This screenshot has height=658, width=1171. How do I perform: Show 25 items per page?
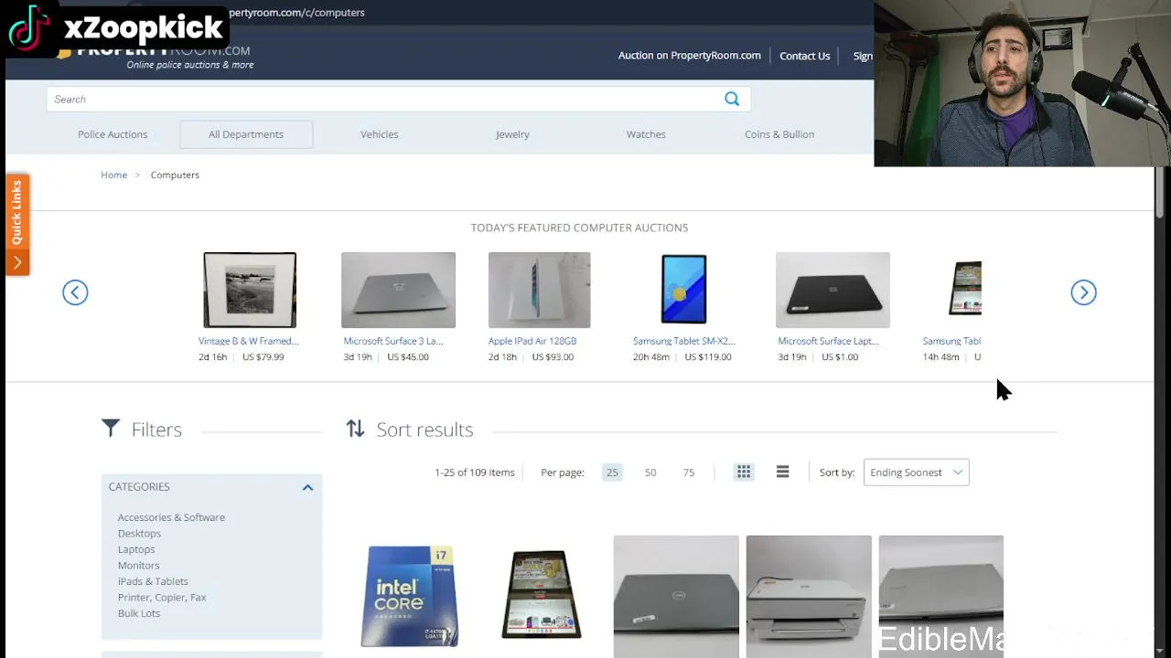coord(612,472)
